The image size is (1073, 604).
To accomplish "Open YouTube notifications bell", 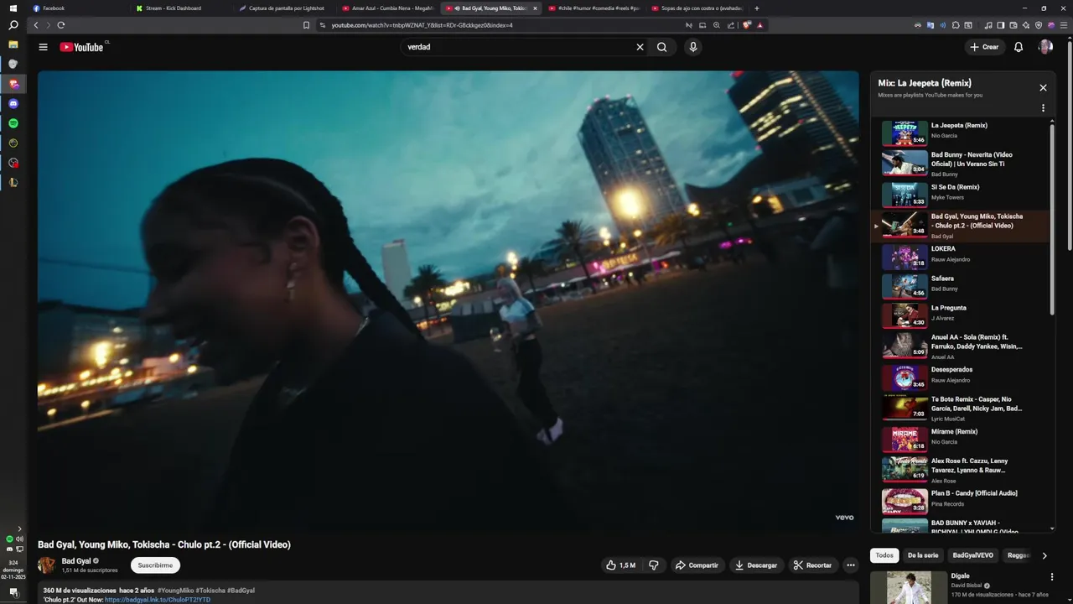I will click(x=1019, y=47).
